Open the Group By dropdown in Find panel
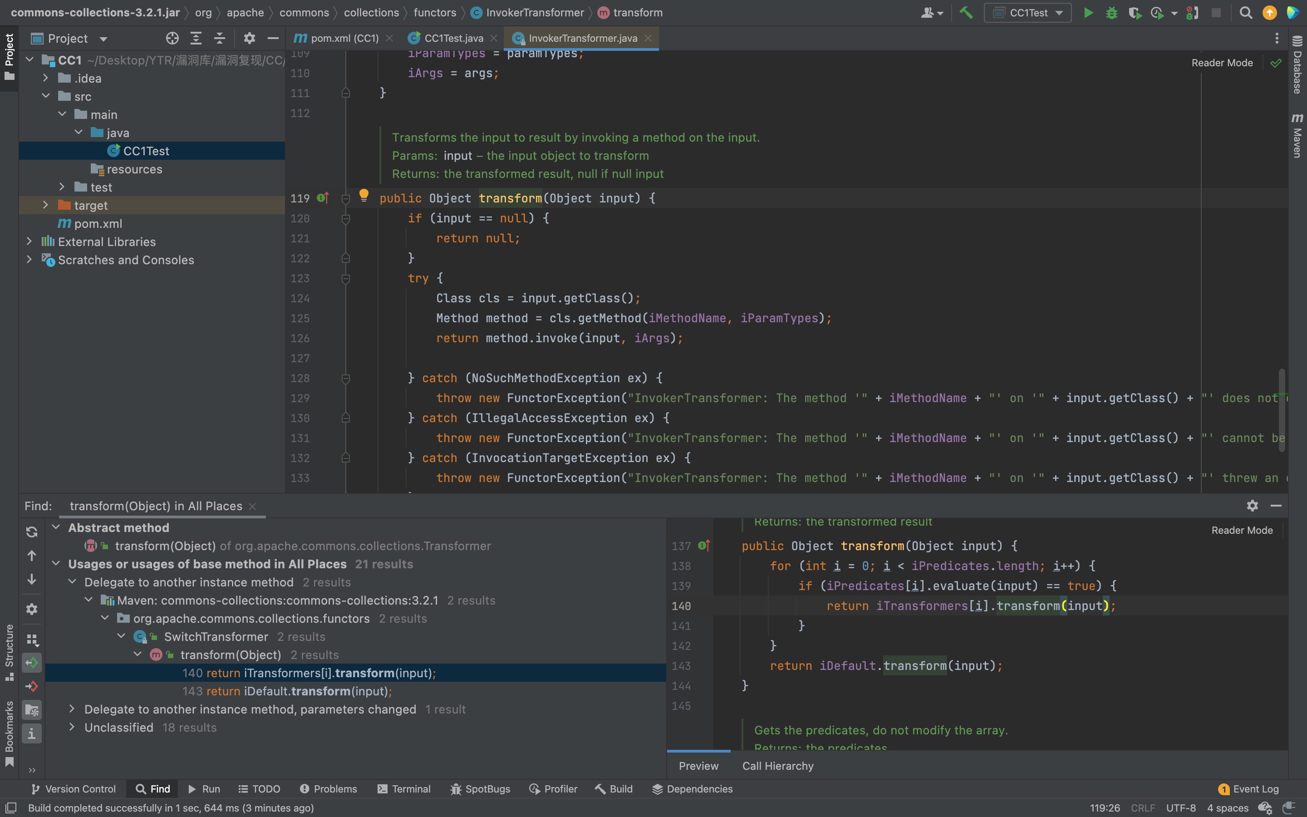The image size is (1307, 817). (32, 640)
